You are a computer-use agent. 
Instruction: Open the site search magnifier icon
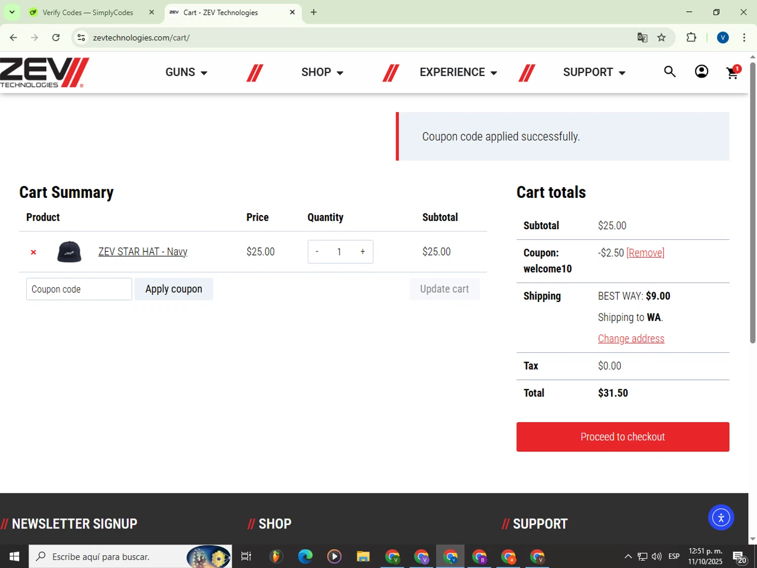click(x=670, y=72)
